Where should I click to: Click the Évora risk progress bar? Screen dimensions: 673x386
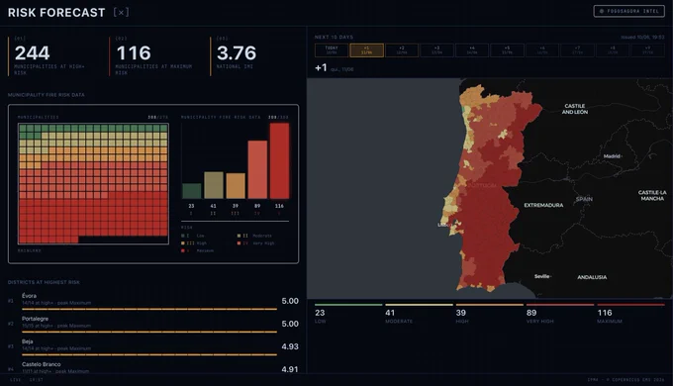pos(149,309)
